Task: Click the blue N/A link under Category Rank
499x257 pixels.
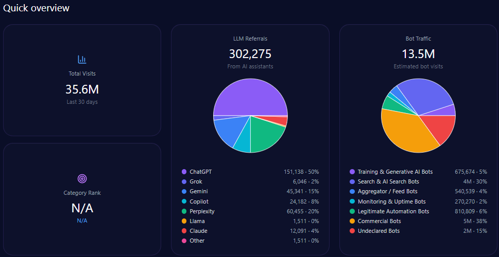Action: click(x=82, y=221)
